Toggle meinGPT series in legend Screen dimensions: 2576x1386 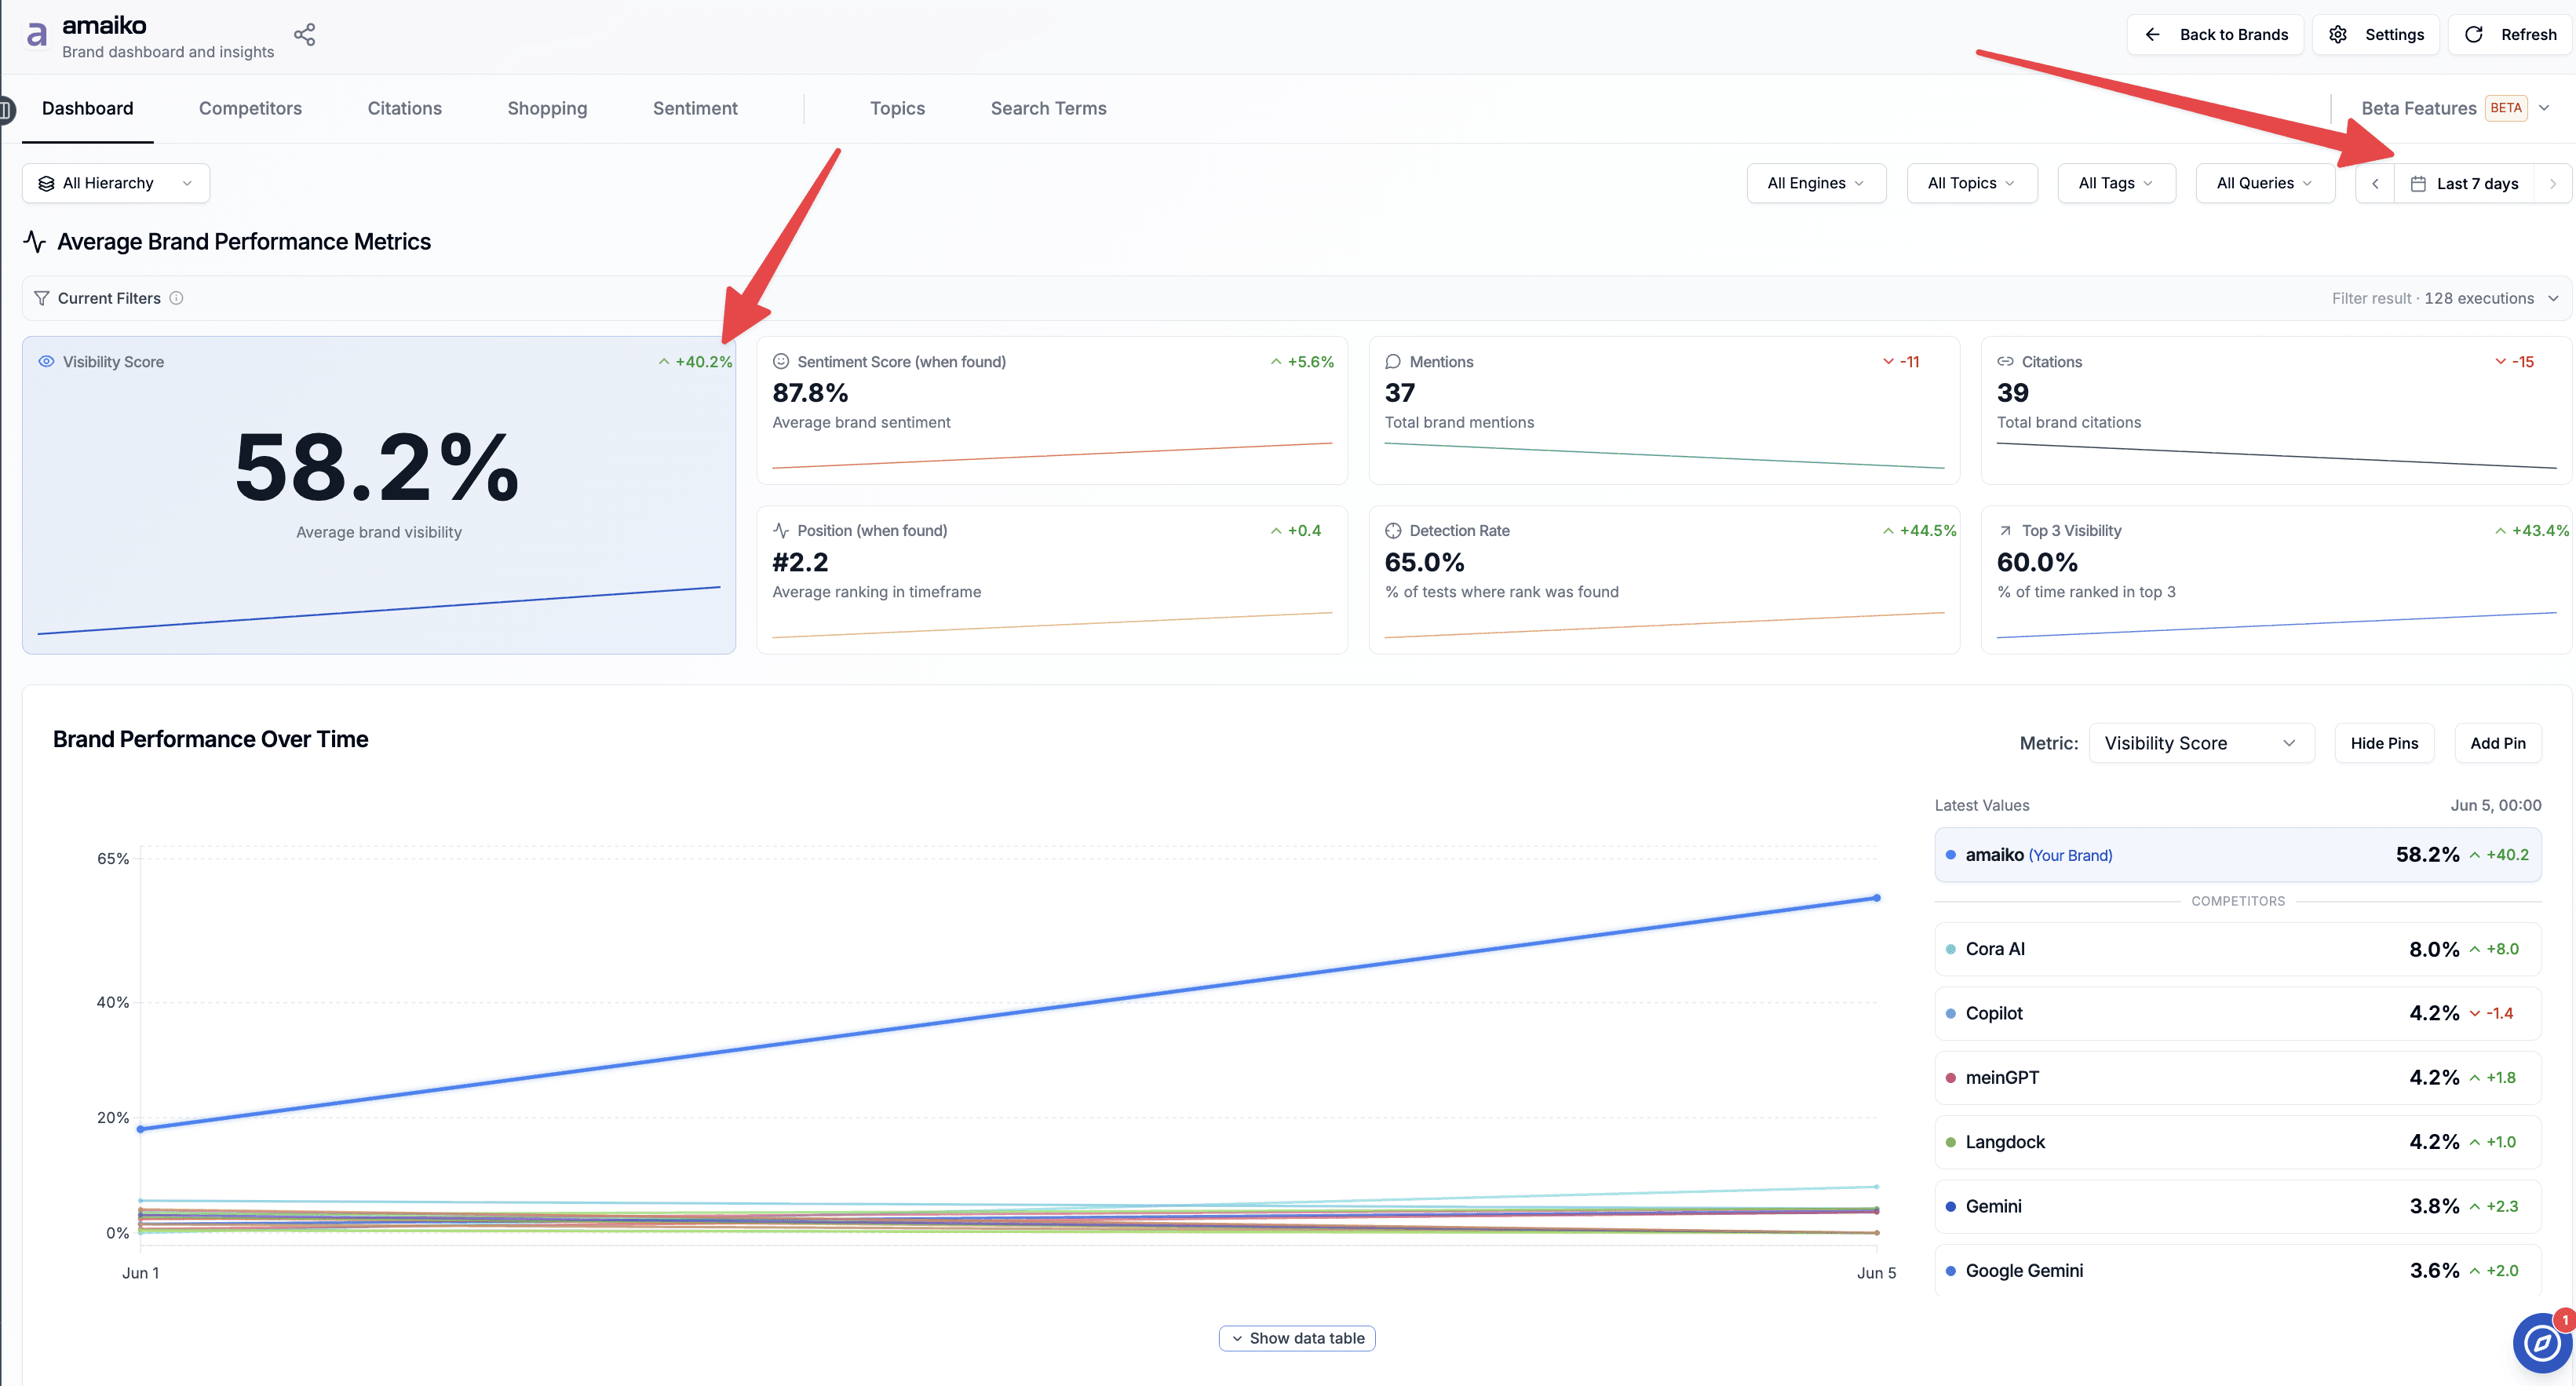tap(2237, 1078)
